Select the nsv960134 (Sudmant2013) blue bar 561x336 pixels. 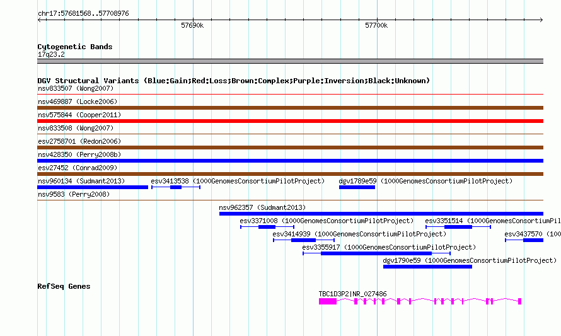(93, 187)
